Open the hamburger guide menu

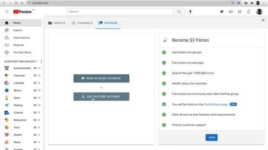pyautogui.click(x=7, y=12)
